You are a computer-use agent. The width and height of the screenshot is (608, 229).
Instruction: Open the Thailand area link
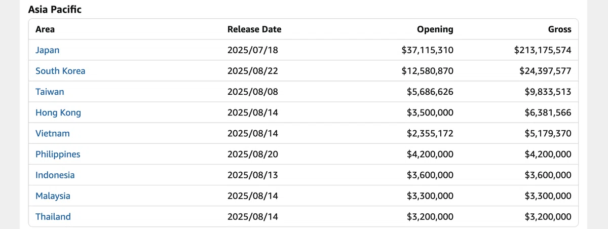point(53,216)
